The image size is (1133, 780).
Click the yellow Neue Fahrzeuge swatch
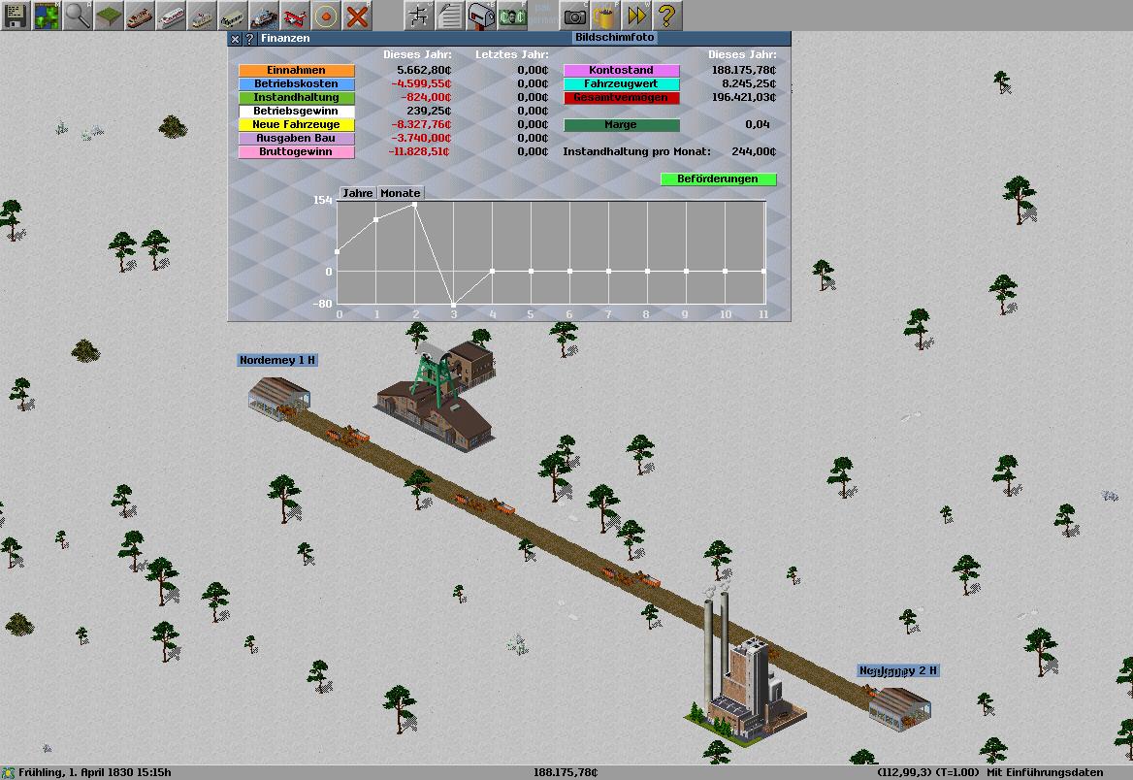[297, 125]
